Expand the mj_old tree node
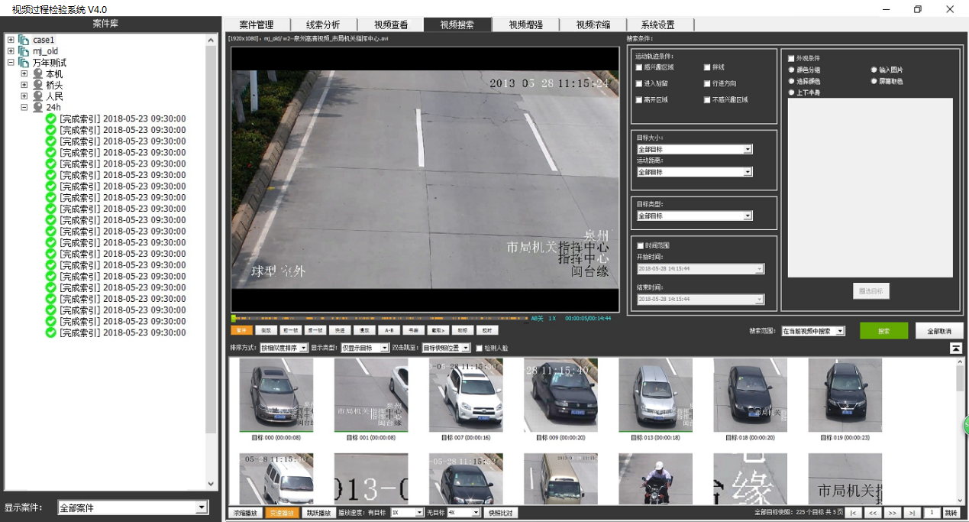This screenshot has width=969, height=522. [11, 51]
